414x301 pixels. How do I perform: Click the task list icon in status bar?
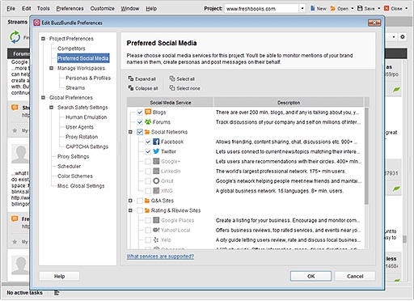point(57,293)
